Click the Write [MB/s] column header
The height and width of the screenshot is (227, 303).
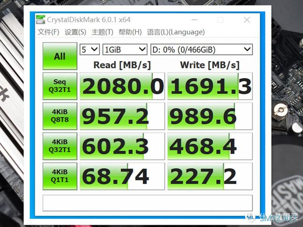(210, 65)
